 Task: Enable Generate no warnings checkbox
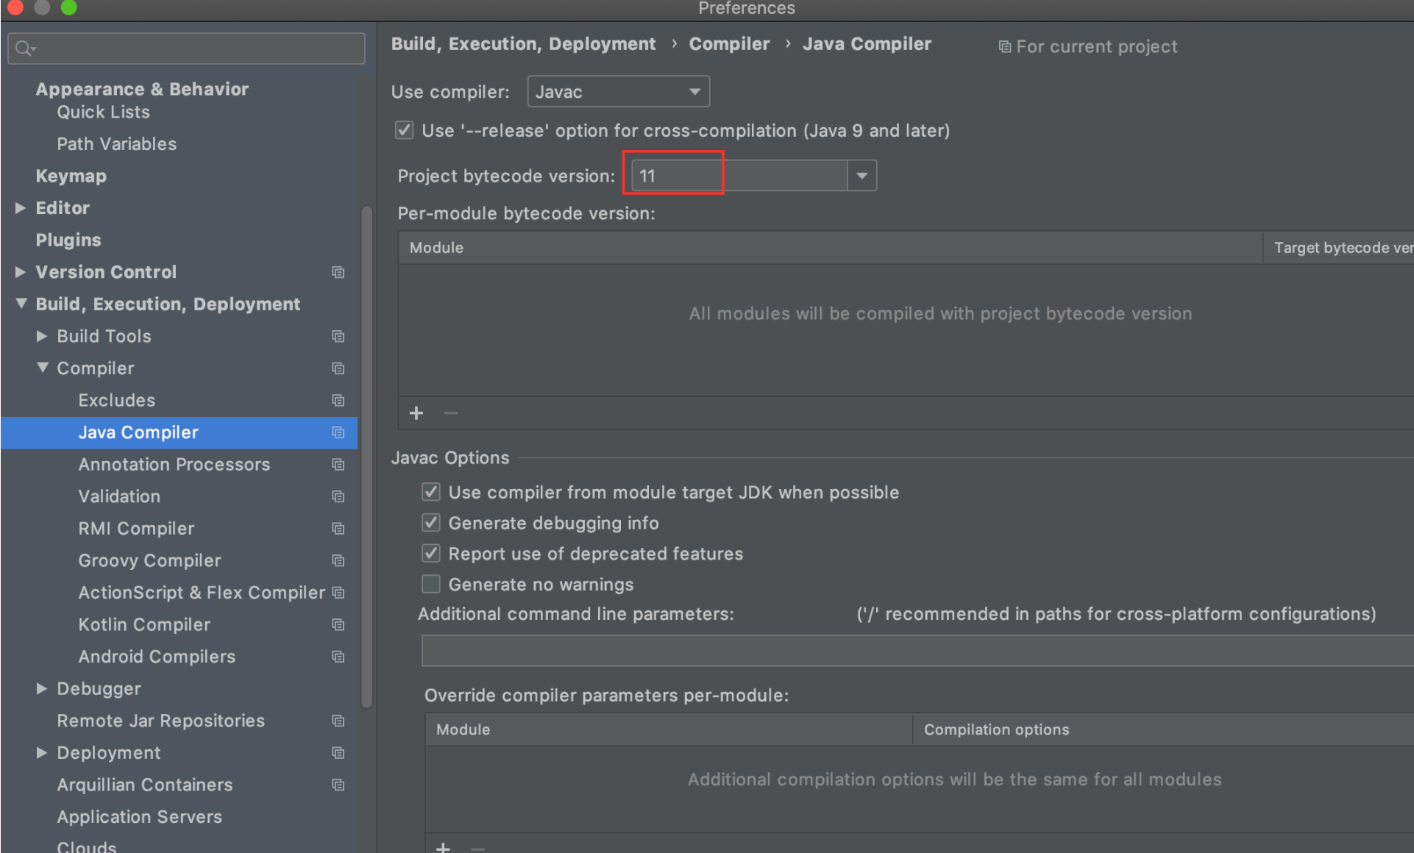tap(431, 585)
